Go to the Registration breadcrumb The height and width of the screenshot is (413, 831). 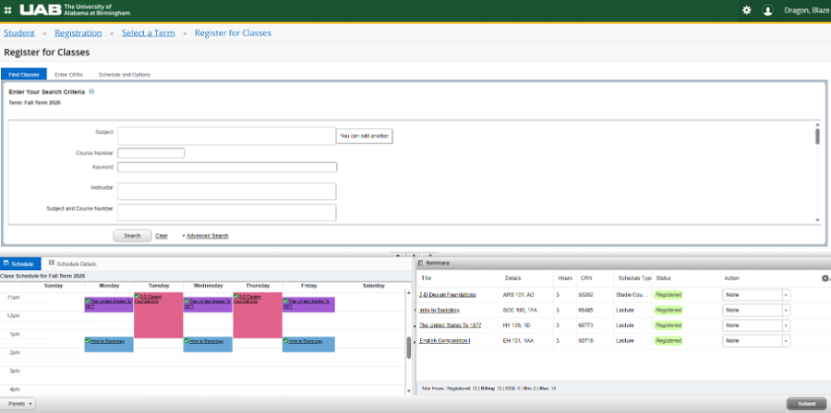(78, 33)
